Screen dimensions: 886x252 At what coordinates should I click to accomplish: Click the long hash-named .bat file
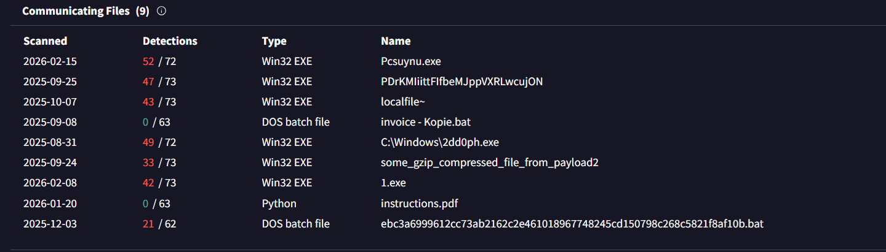[x=572, y=224]
